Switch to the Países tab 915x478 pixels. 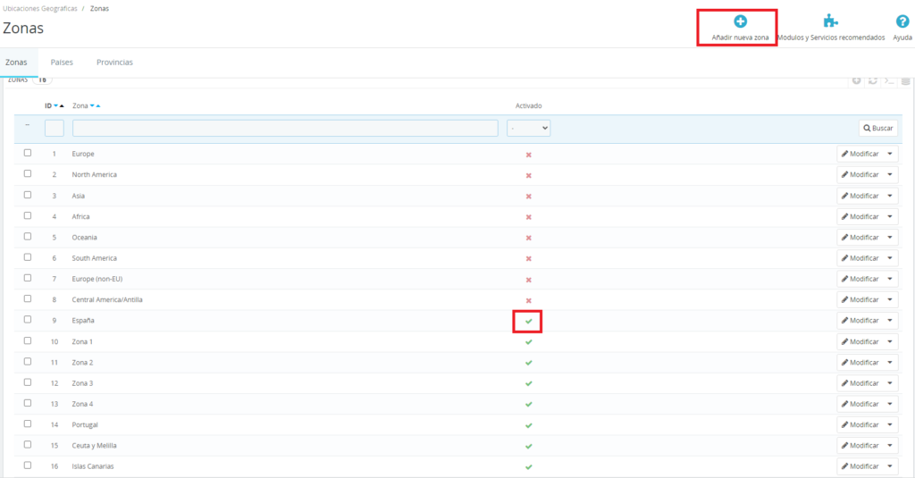pyautogui.click(x=62, y=62)
